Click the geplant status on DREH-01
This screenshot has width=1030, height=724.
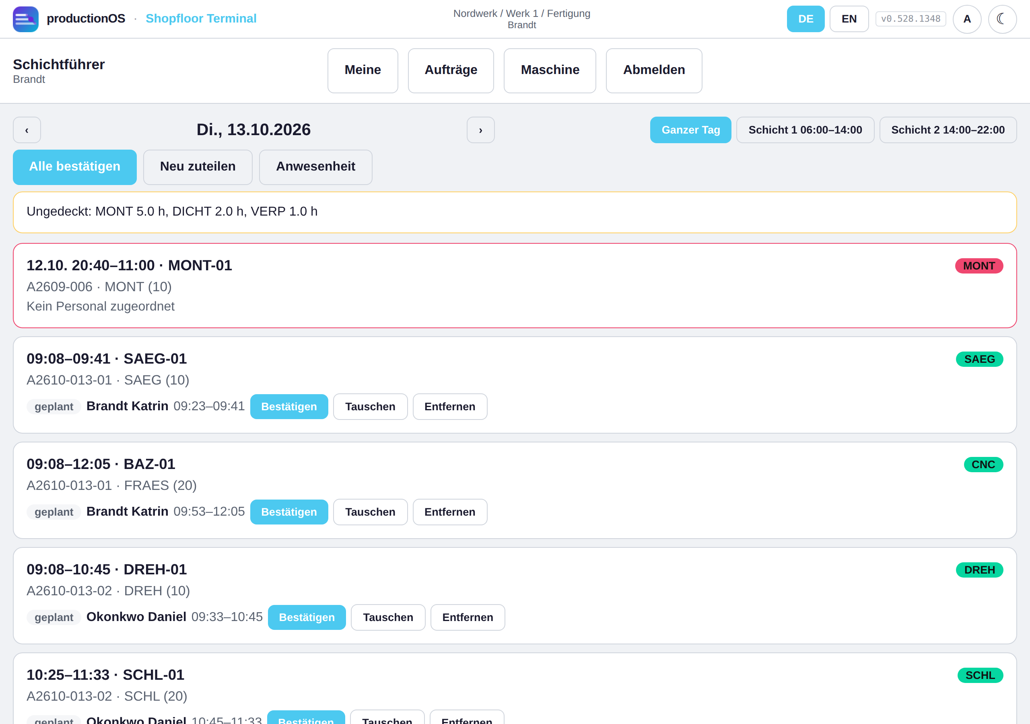coord(54,617)
